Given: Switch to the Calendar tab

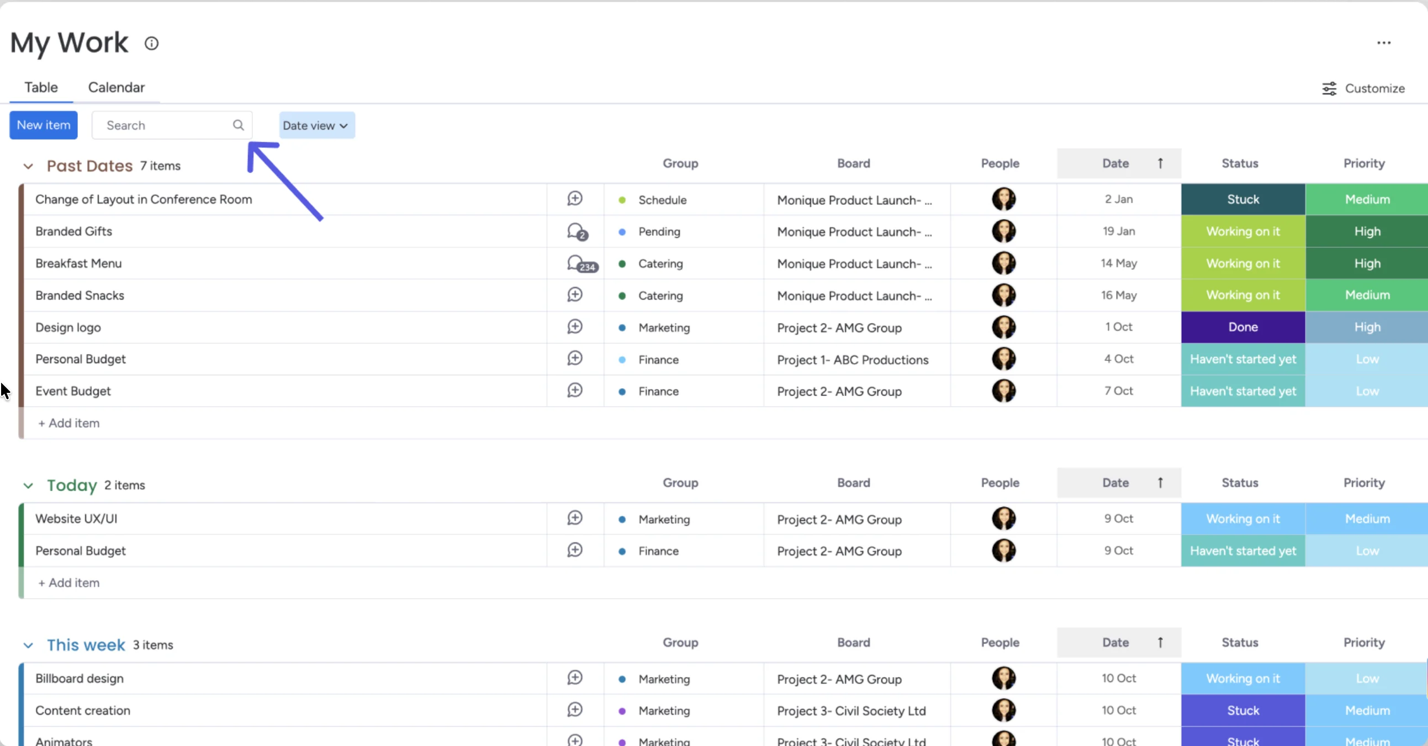Looking at the screenshot, I should pos(117,88).
